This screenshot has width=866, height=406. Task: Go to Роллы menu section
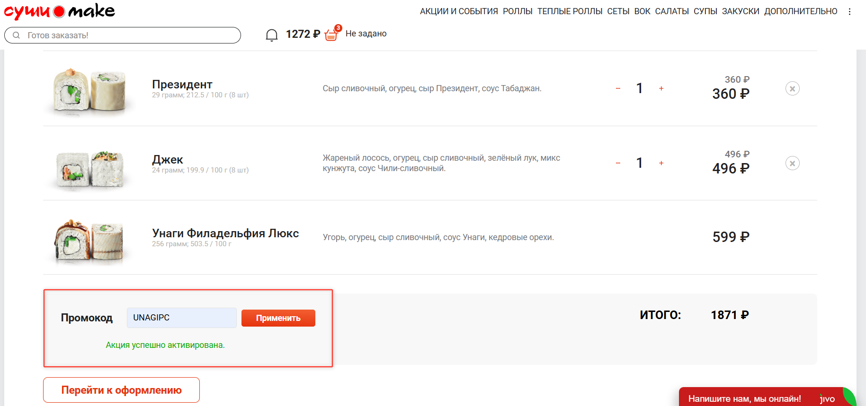pyautogui.click(x=517, y=11)
